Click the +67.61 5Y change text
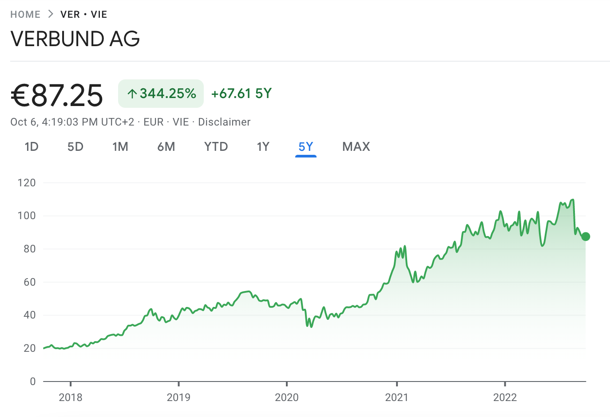Viewport: 610px width, 417px height. pyautogui.click(x=241, y=93)
